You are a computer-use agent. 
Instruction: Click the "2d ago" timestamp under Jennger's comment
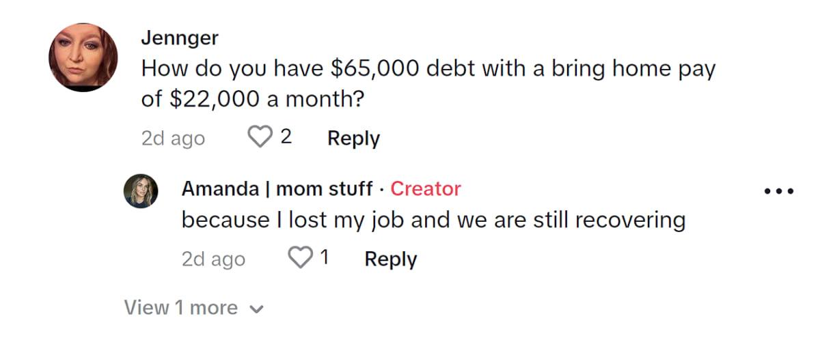173,138
